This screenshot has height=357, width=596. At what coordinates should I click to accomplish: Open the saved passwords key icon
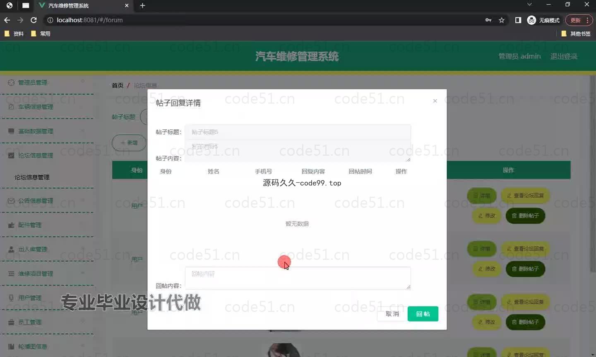488,20
